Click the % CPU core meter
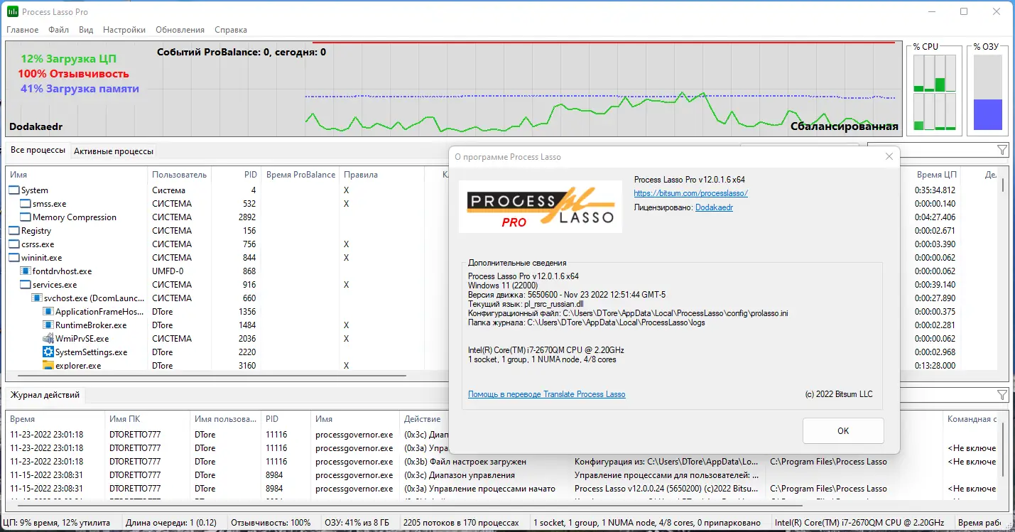1015x532 pixels. (x=934, y=92)
